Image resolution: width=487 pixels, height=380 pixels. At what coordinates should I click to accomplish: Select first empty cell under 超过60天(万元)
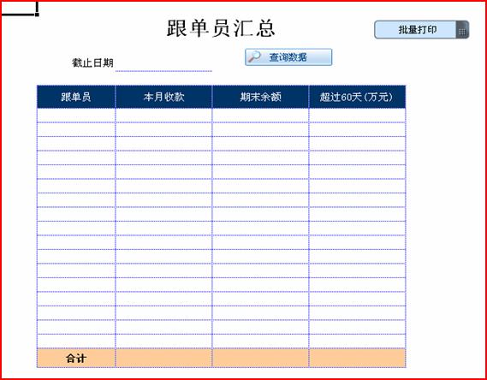click(357, 116)
